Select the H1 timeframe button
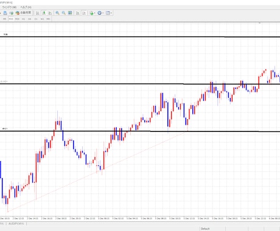 pyautogui.click(x=23, y=19)
